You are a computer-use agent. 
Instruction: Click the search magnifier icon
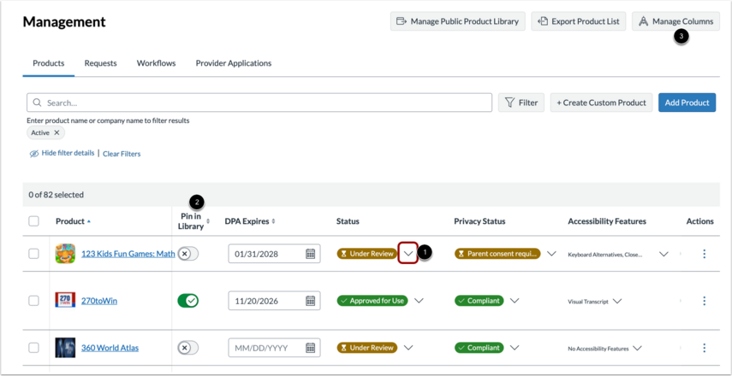click(38, 103)
